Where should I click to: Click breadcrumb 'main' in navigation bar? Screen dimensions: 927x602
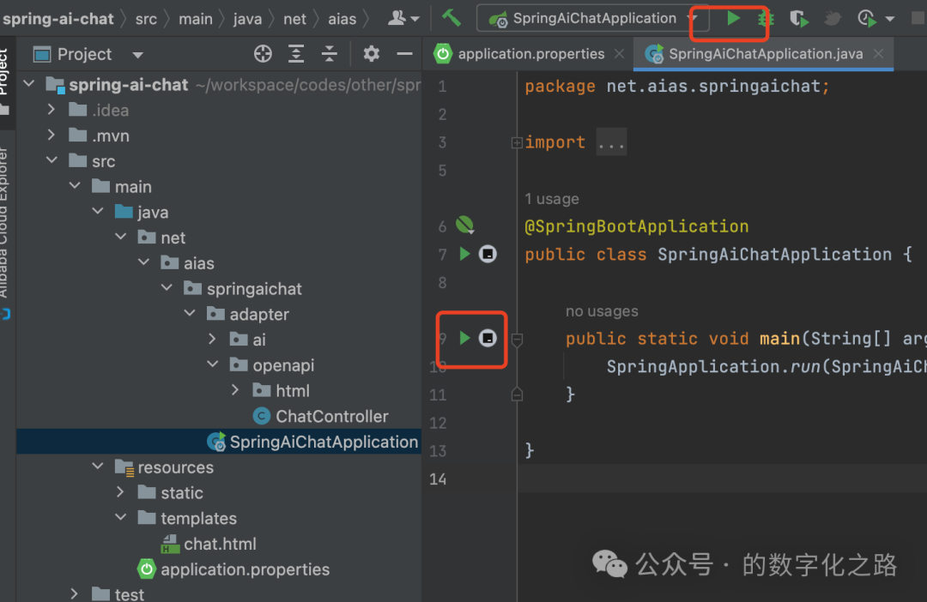196,19
